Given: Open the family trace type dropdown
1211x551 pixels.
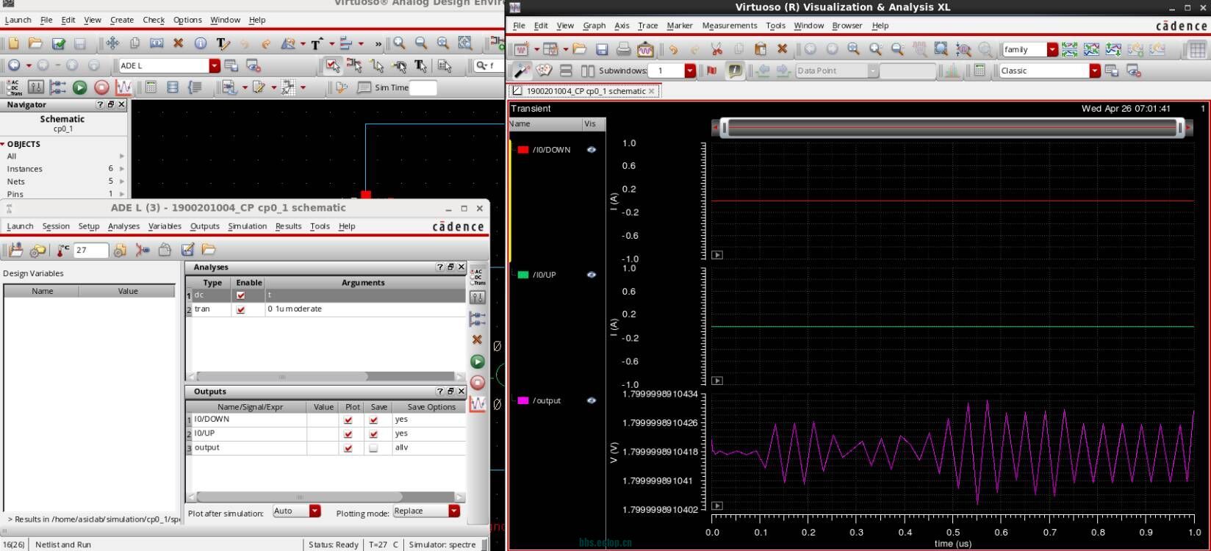Looking at the screenshot, I should 1052,49.
